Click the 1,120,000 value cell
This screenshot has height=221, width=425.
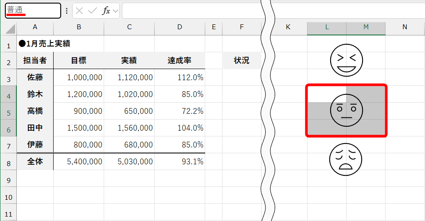pyautogui.click(x=129, y=78)
